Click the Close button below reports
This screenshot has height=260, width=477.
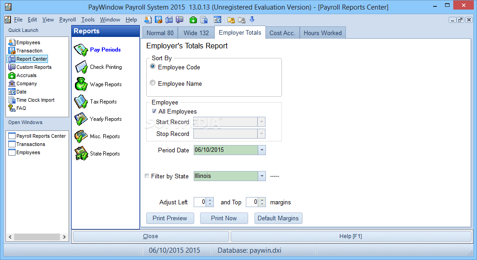(x=151, y=236)
